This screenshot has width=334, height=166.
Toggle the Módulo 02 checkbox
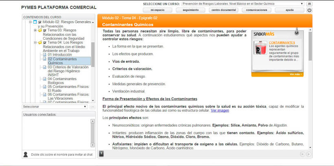point(40,22)
